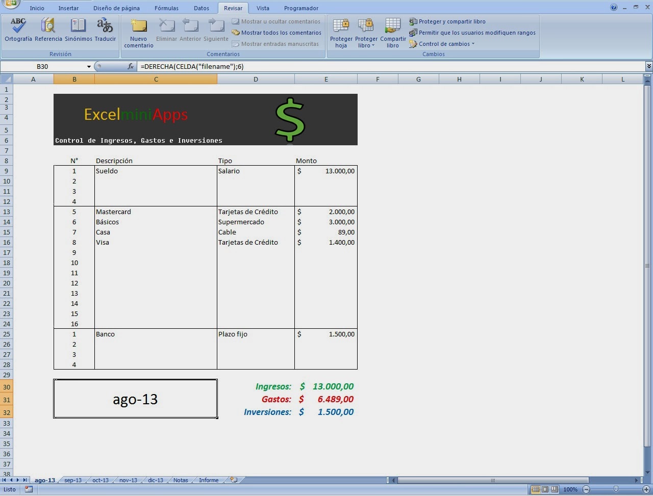Switch to the Informe sheet
653x496 pixels.
tap(209, 480)
